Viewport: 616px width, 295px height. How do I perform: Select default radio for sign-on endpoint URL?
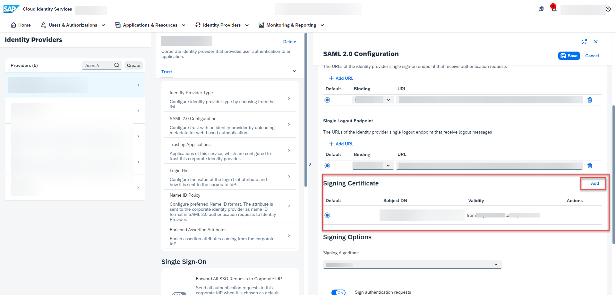pyautogui.click(x=327, y=100)
